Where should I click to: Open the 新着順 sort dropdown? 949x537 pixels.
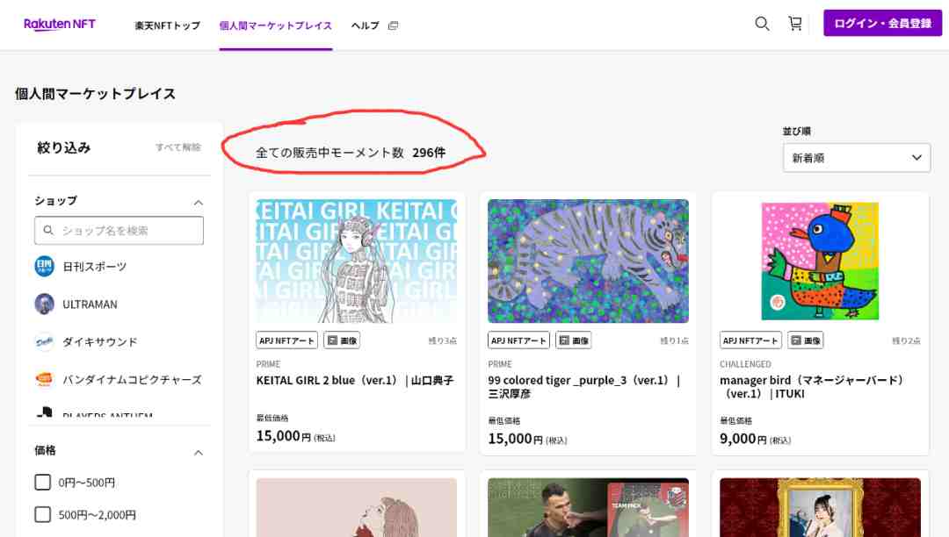pyautogui.click(x=857, y=158)
